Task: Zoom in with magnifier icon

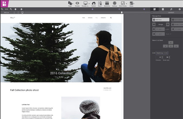Action: click(11, 9)
